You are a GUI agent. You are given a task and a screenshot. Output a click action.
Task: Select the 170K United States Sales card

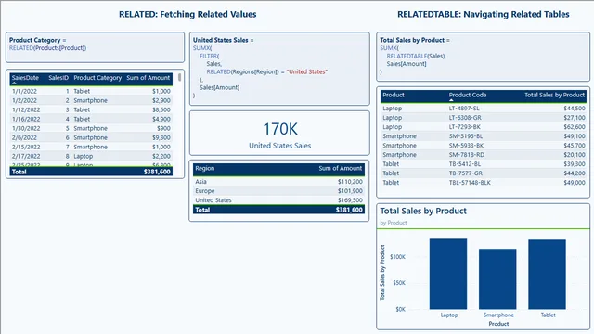pos(279,134)
